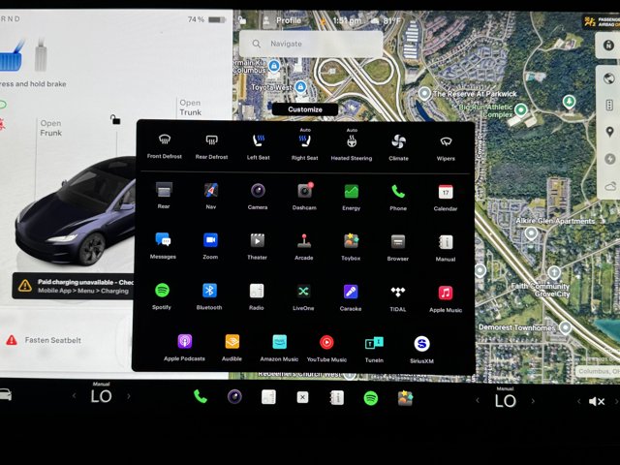620x465 pixels.
Task: Open Radio from the bottom dock
Action: click(268, 397)
